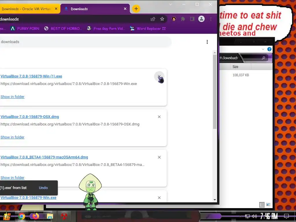Show hidden tray icons chevron

(240, 216)
